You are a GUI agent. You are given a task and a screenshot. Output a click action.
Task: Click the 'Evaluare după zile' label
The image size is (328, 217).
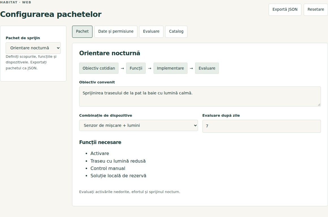click(x=221, y=116)
